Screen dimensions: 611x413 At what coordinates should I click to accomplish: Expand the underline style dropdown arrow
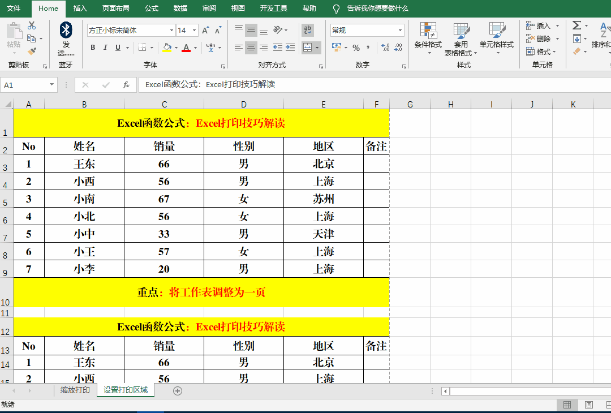tap(127, 48)
